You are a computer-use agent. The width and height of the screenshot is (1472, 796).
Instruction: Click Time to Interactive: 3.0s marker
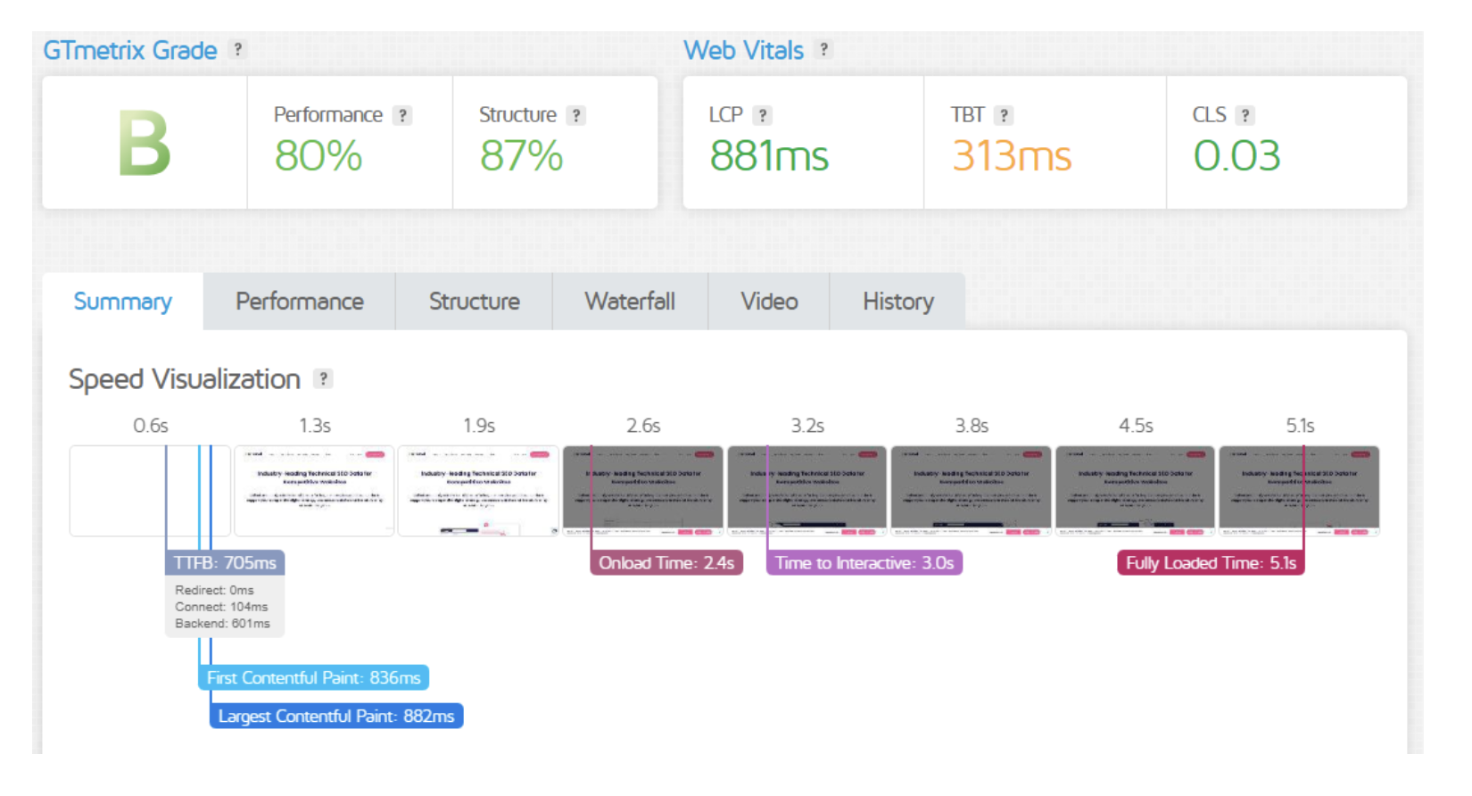[x=864, y=563]
